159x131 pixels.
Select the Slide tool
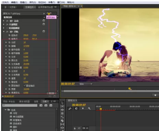click(62, 128)
